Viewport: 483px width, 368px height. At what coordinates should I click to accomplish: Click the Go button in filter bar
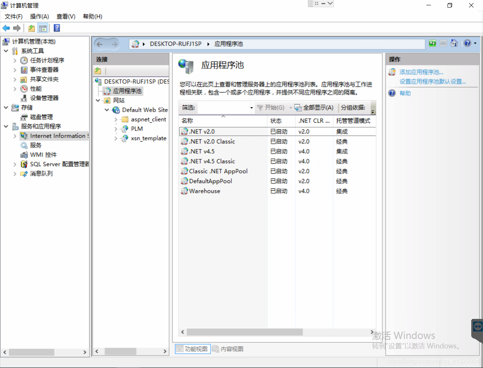[271, 108]
